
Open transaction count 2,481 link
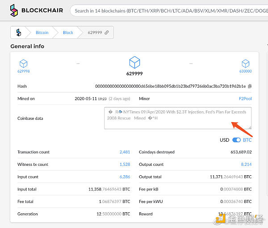pyautogui.click(x=125, y=152)
